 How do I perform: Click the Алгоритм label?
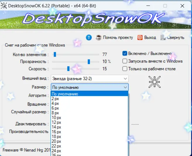[38, 95]
